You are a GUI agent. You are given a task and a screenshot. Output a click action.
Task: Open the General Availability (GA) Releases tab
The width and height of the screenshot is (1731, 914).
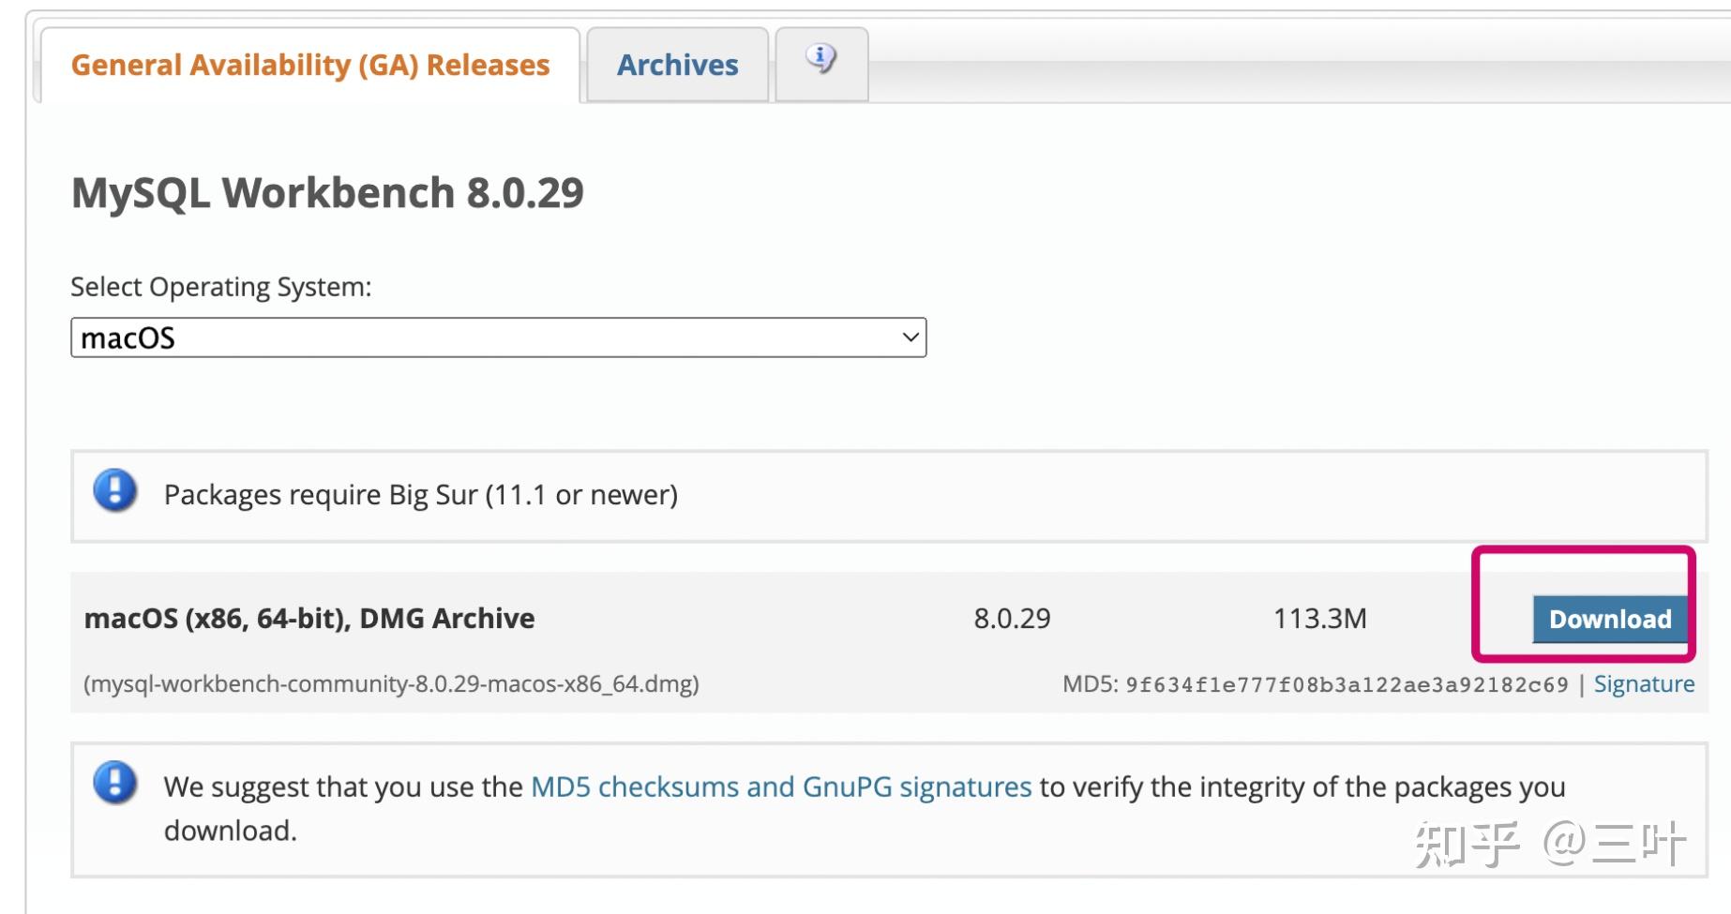pyautogui.click(x=309, y=65)
